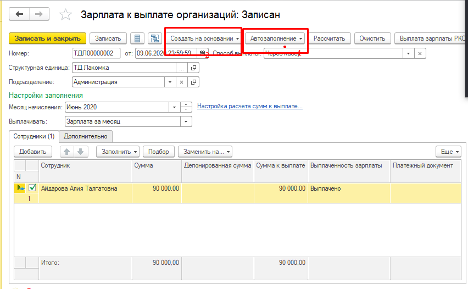Viewport: 468px width, 289px height.
Task: Move the employee row up
Action: pos(68,152)
